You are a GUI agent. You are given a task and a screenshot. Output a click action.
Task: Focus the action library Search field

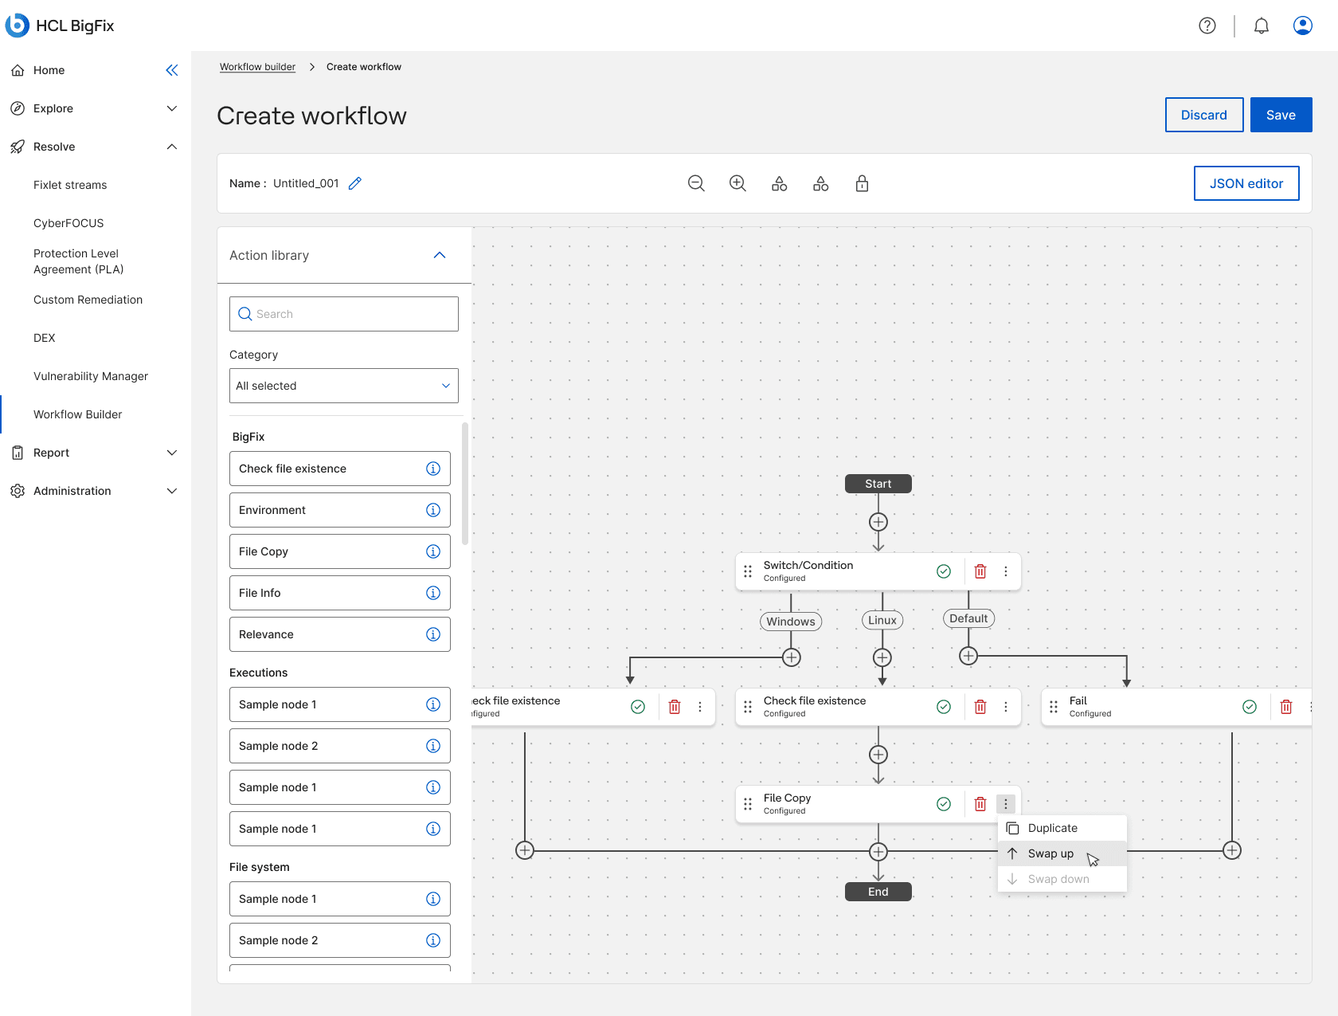[x=344, y=314]
